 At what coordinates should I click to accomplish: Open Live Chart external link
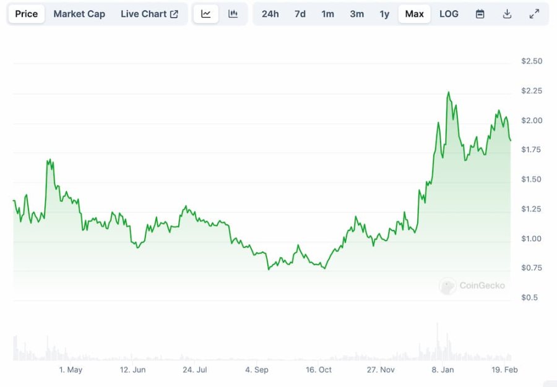(149, 14)
